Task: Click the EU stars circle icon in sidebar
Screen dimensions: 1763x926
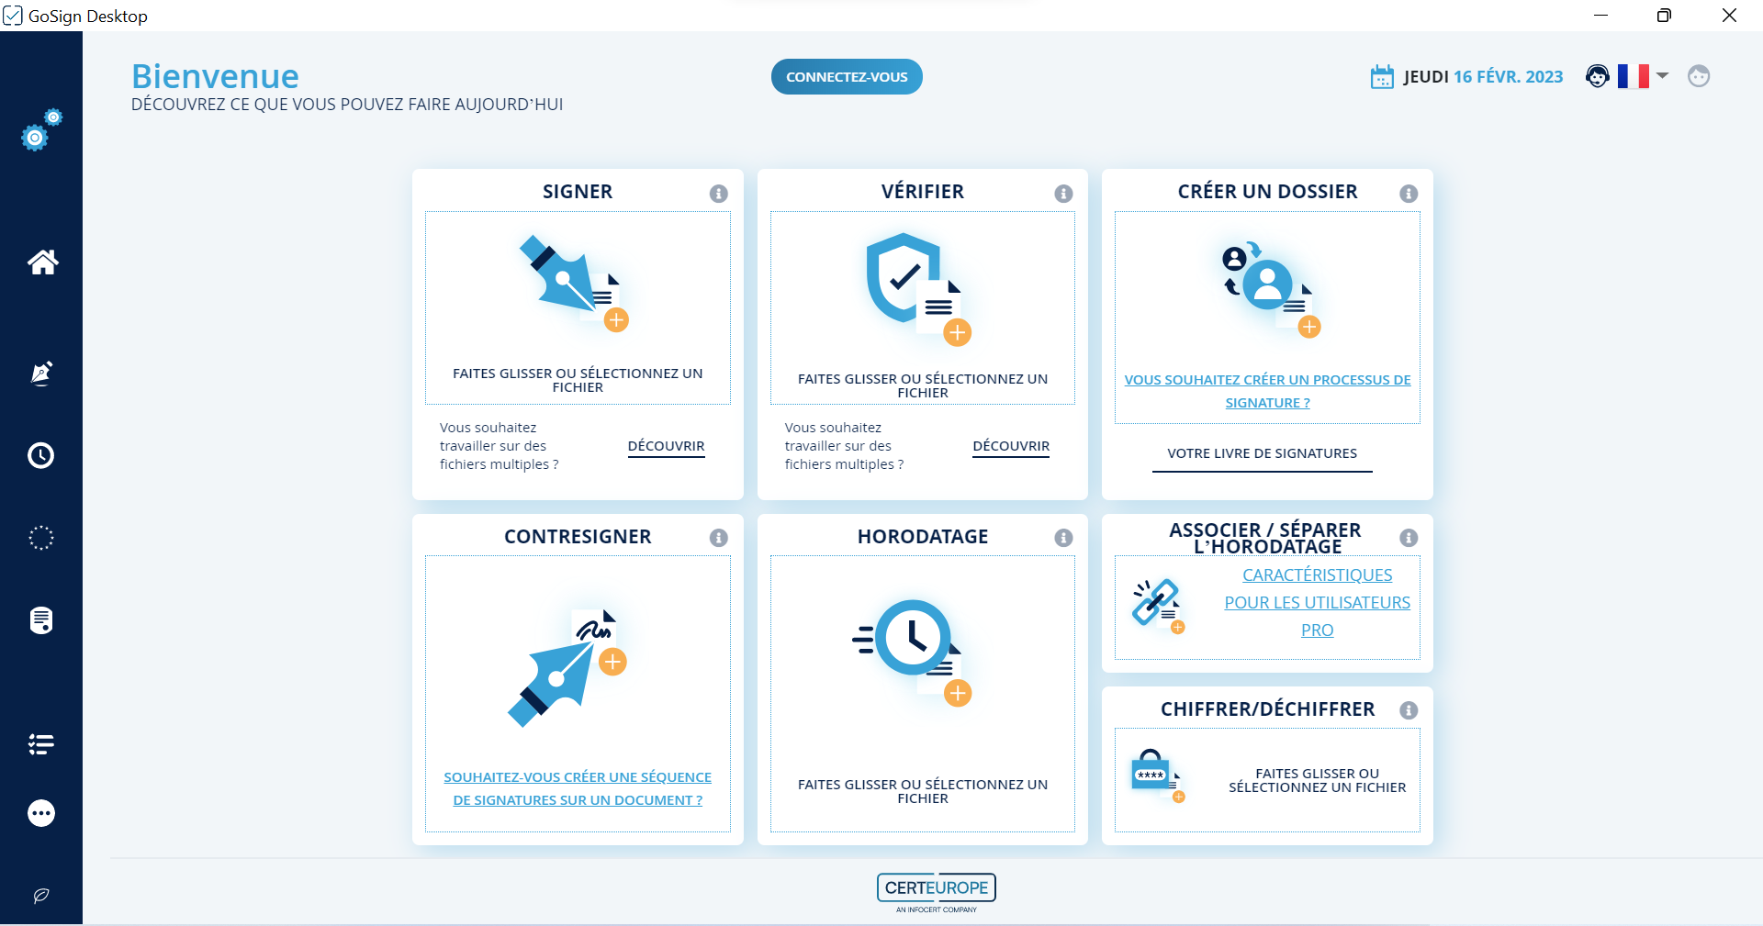Action: coord(41,539)
